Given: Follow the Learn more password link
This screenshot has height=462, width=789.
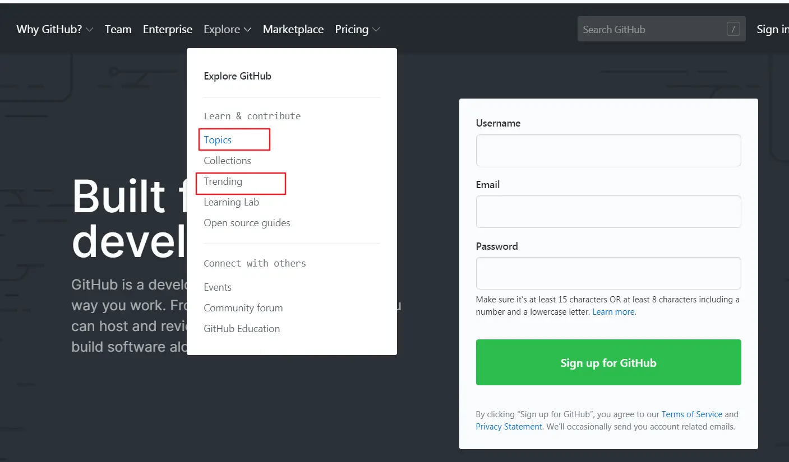Looking at the screenshot, I should coord(613,312).
